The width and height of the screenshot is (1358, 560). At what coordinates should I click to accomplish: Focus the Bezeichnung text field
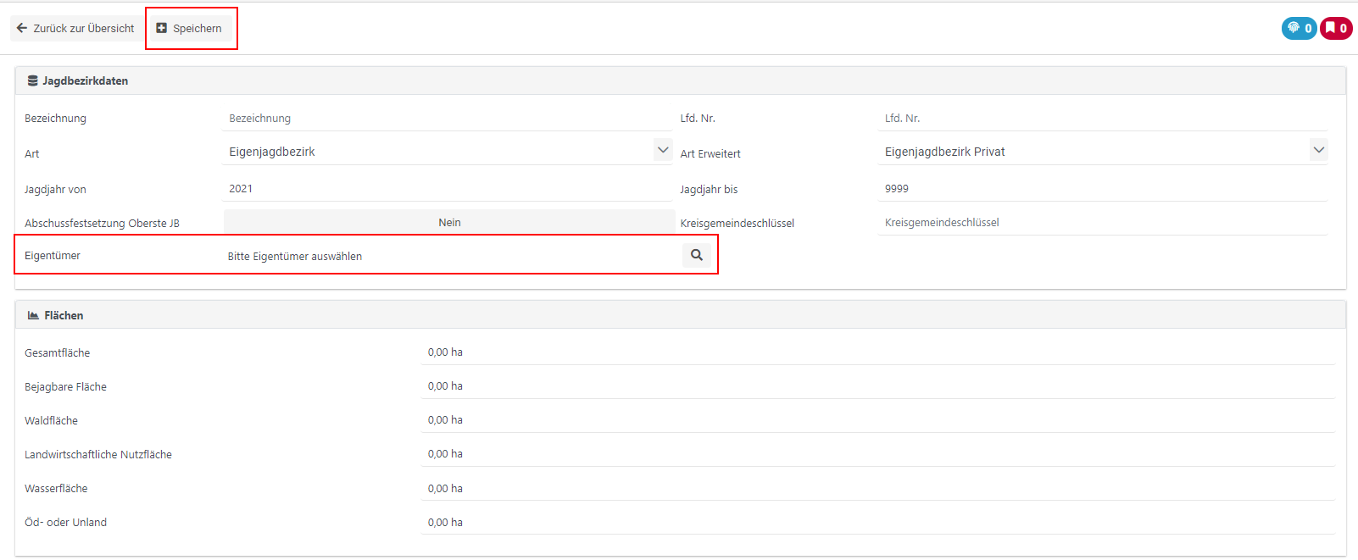[447, 119]
